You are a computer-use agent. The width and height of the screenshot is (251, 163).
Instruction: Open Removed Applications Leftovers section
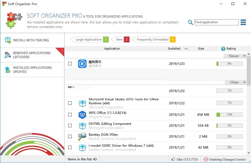point(32,55)
